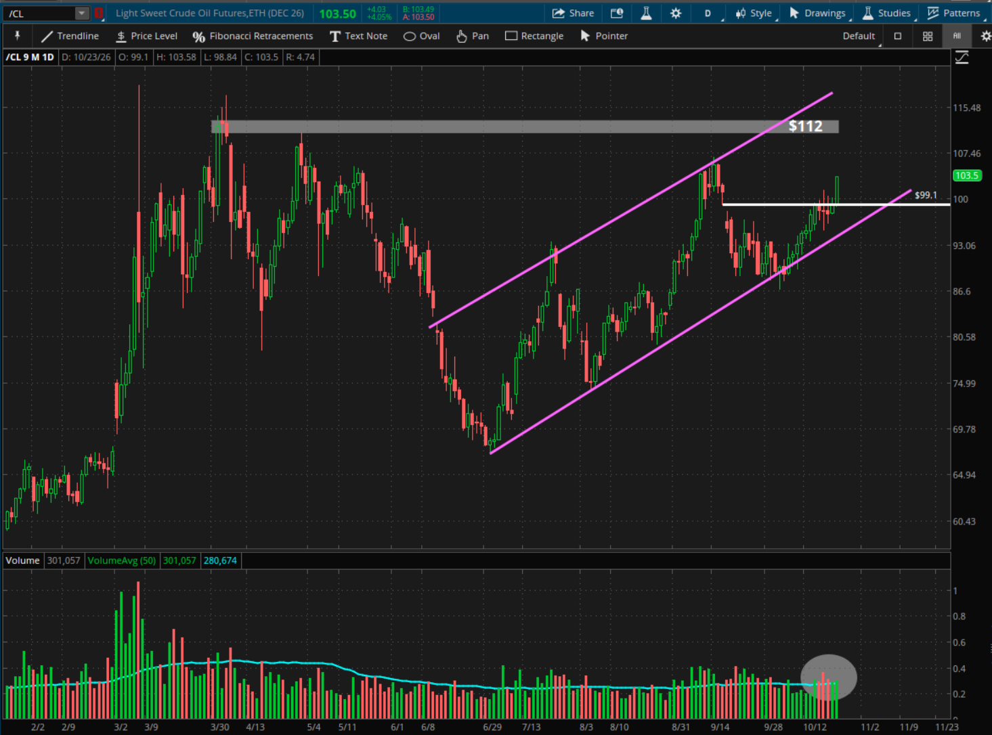The width and height of the screenshot is (992, 735).
Task: Switch to single-square chart layout button
Action: 898,36
